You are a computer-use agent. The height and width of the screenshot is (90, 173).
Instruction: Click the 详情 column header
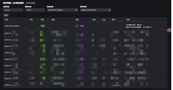pos(128,19)
